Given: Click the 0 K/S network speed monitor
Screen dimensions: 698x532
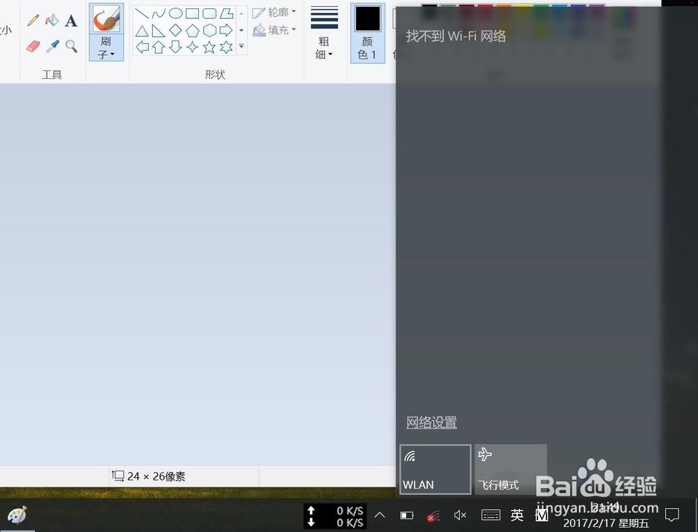Looking at the screenshot, I should click(x=336, y=517).
